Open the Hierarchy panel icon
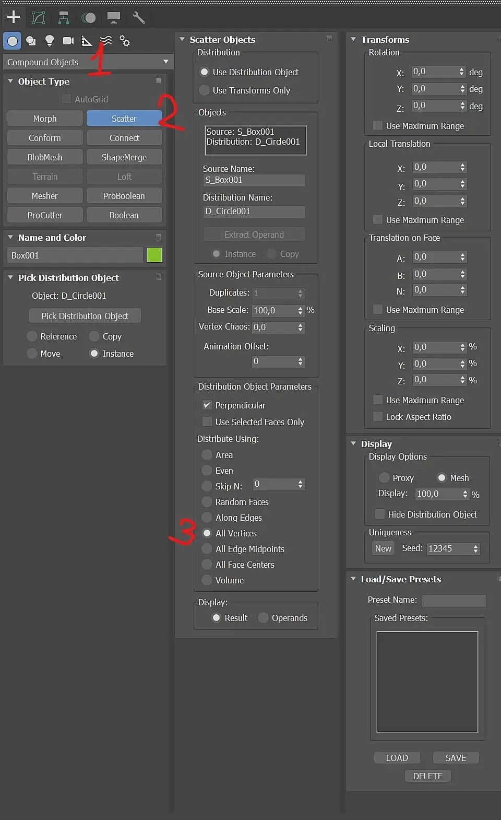 [x=64, y=18]
